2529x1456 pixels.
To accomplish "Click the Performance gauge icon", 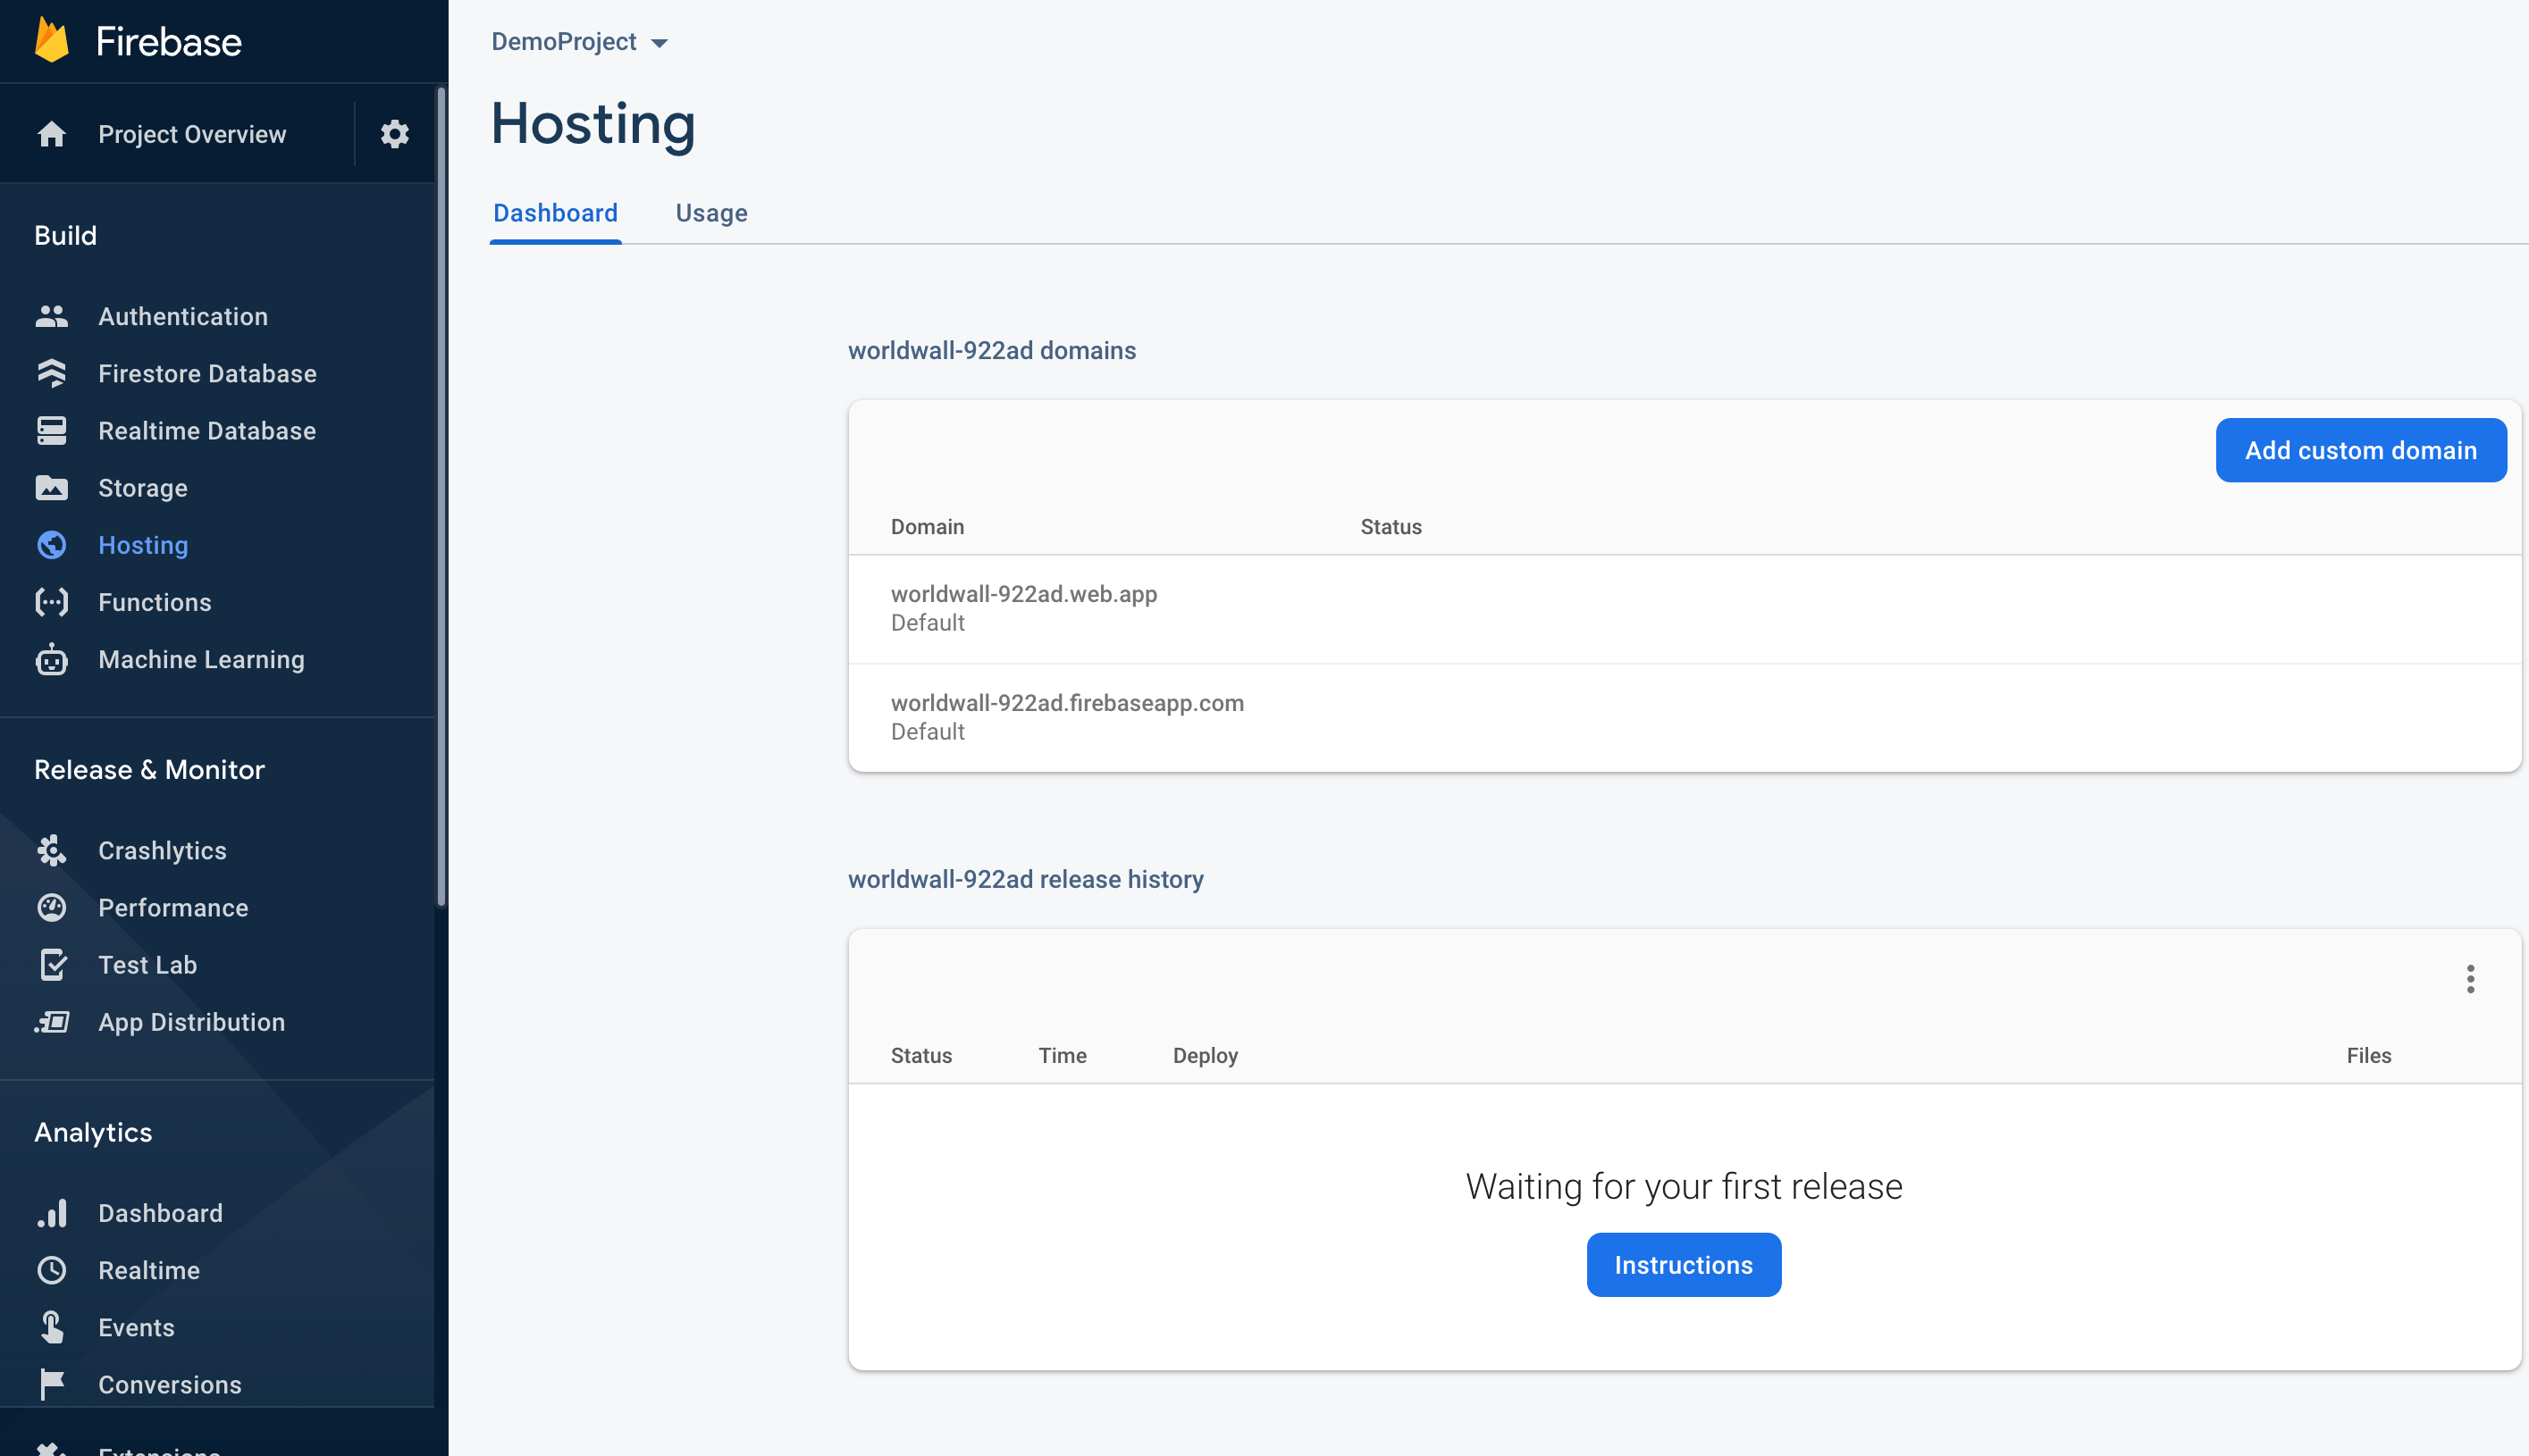I will tap(51, 908).
